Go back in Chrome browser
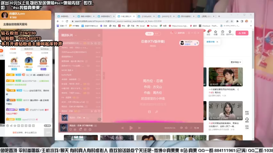 click(58, 21)
